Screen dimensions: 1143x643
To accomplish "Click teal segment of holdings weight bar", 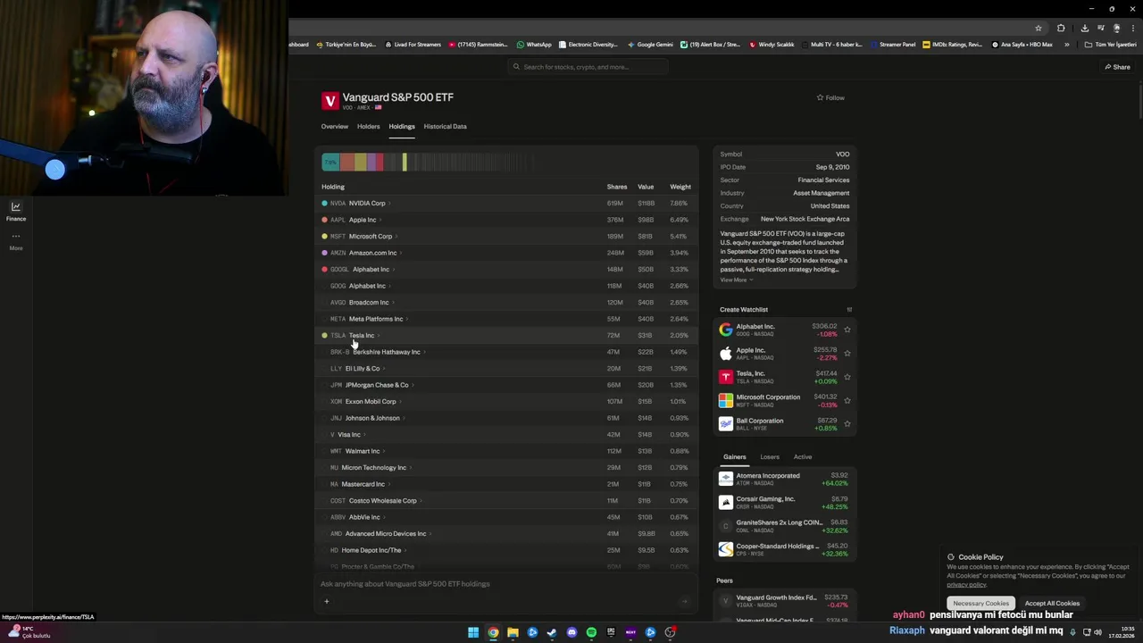I will [330, 162].
